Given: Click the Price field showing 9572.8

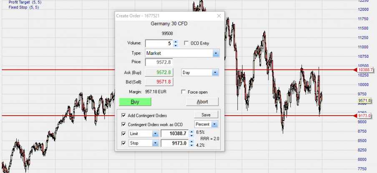Looking at the screenshot, I should click(159, 62).
